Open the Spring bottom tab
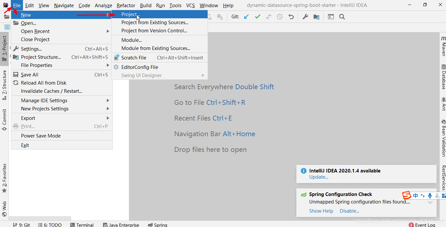446x227 pixels. pyautogui.click(x=157, y=225)
